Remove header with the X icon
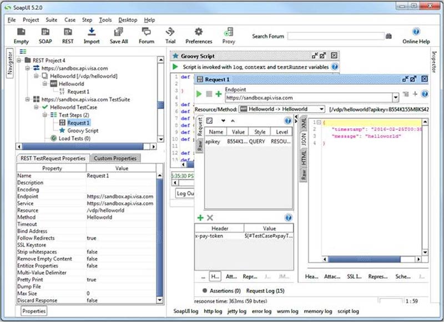The width and height of the screenshot is (444, 322). pos(210,218)
